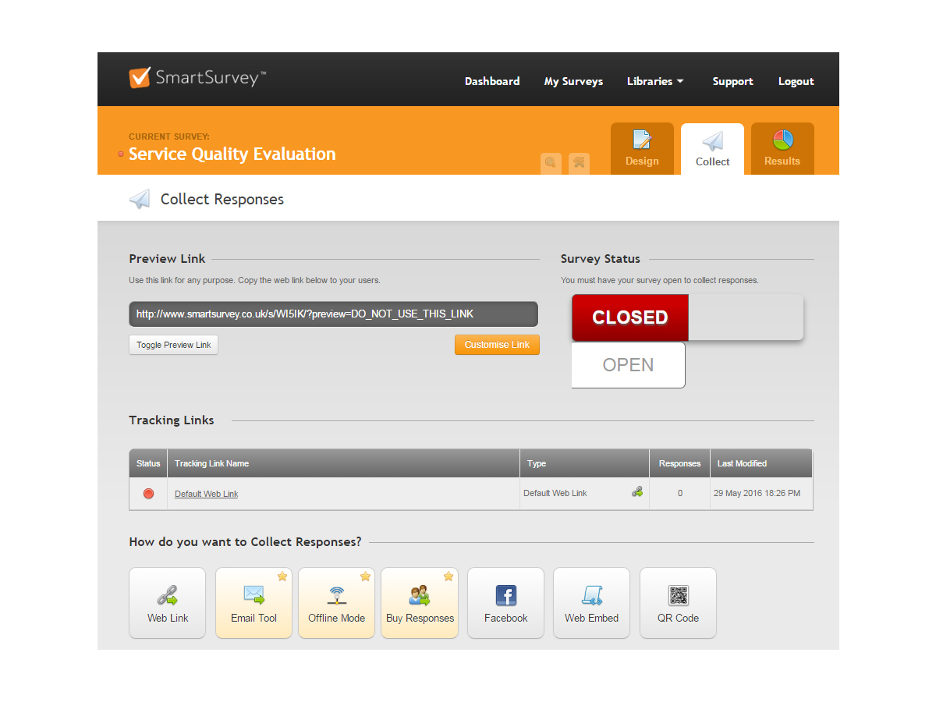Viewport: 936px width, 702px height.
Task: Expand the Libraries dropdown menu
Action: pos(655,81)
